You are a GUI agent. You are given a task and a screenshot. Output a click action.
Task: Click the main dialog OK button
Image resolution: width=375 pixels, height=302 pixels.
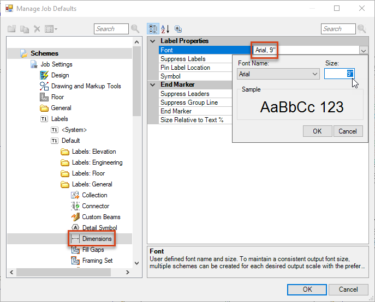click(x=307, y=289)
